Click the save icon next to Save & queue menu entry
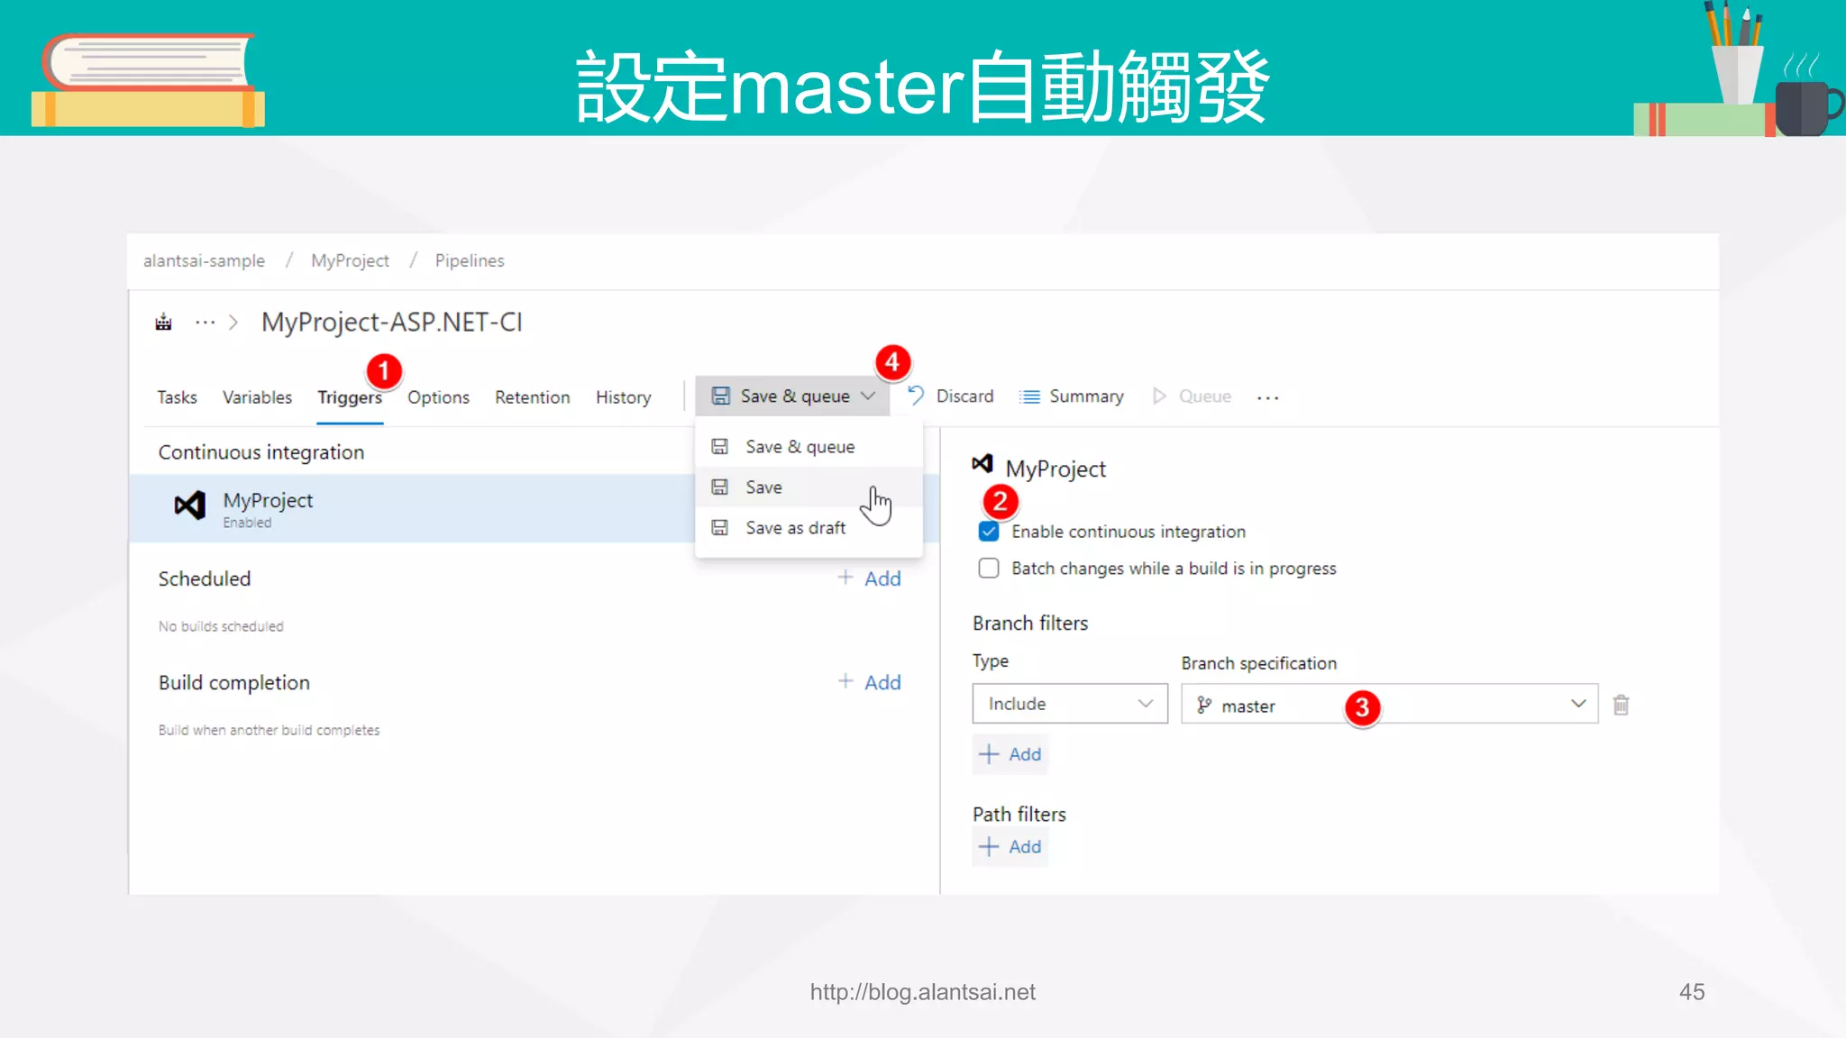The image size is (1846, 1038). (x=719, y=446)
